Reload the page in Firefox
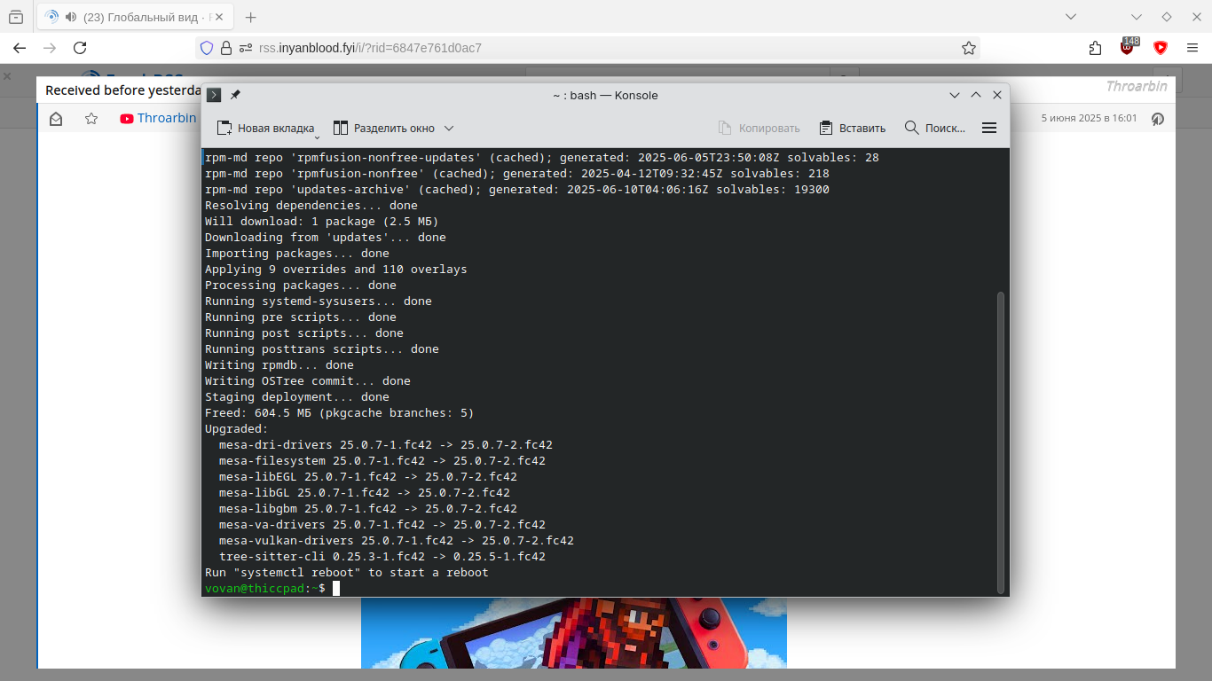The height and width of the screenshot is (681, 1212). click(80, 48)
